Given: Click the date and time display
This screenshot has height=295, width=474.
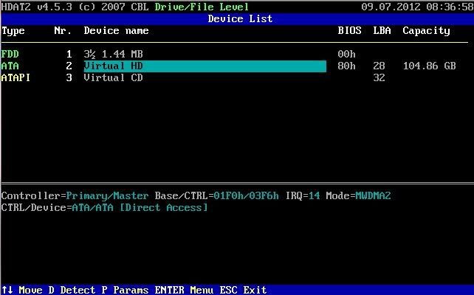Looking at the screenshot, I should click(x=417, y=7).
